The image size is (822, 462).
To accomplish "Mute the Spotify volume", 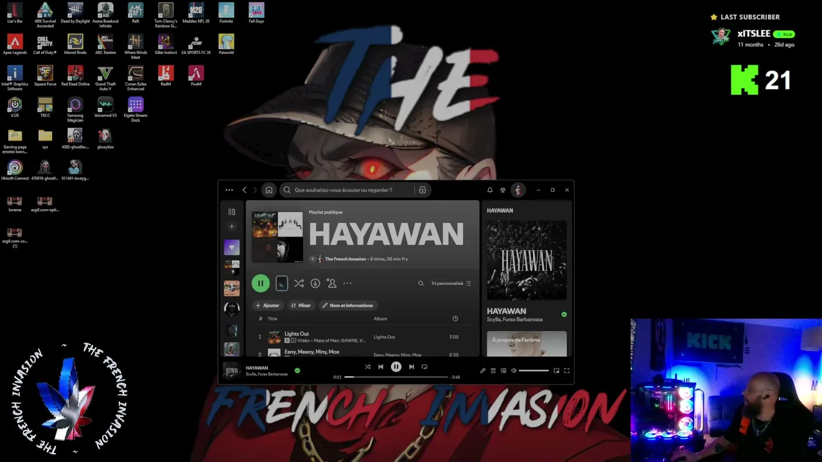I will tap(513, 370).
